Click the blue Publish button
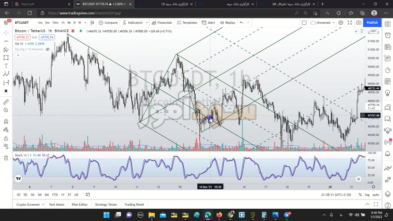393x221 pixels. (x=372, y=23)
